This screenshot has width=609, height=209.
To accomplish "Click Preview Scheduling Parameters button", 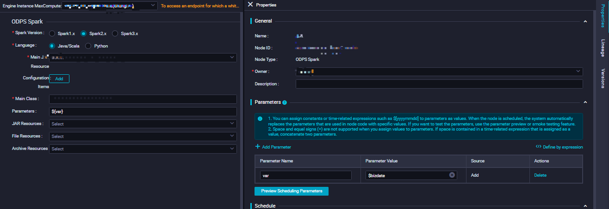I will [292, 191].
